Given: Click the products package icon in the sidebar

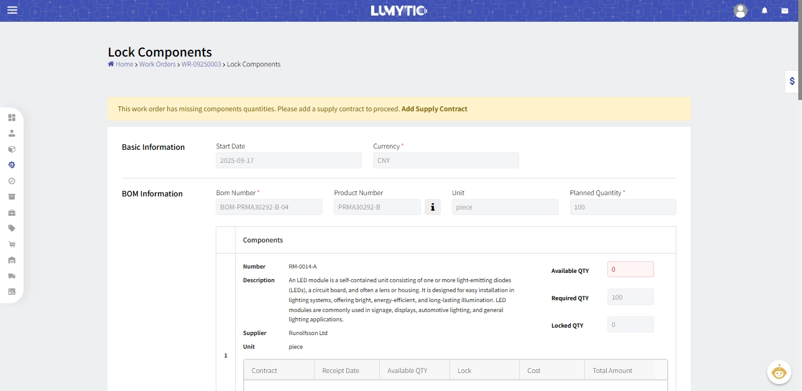Looking at the screenshot, I should tap(11, 149).
